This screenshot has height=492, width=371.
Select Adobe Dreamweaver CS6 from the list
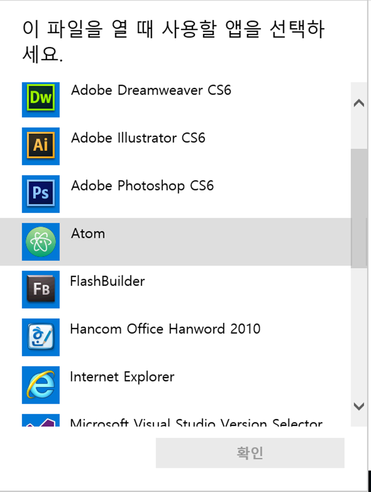[x=151, y=90]
